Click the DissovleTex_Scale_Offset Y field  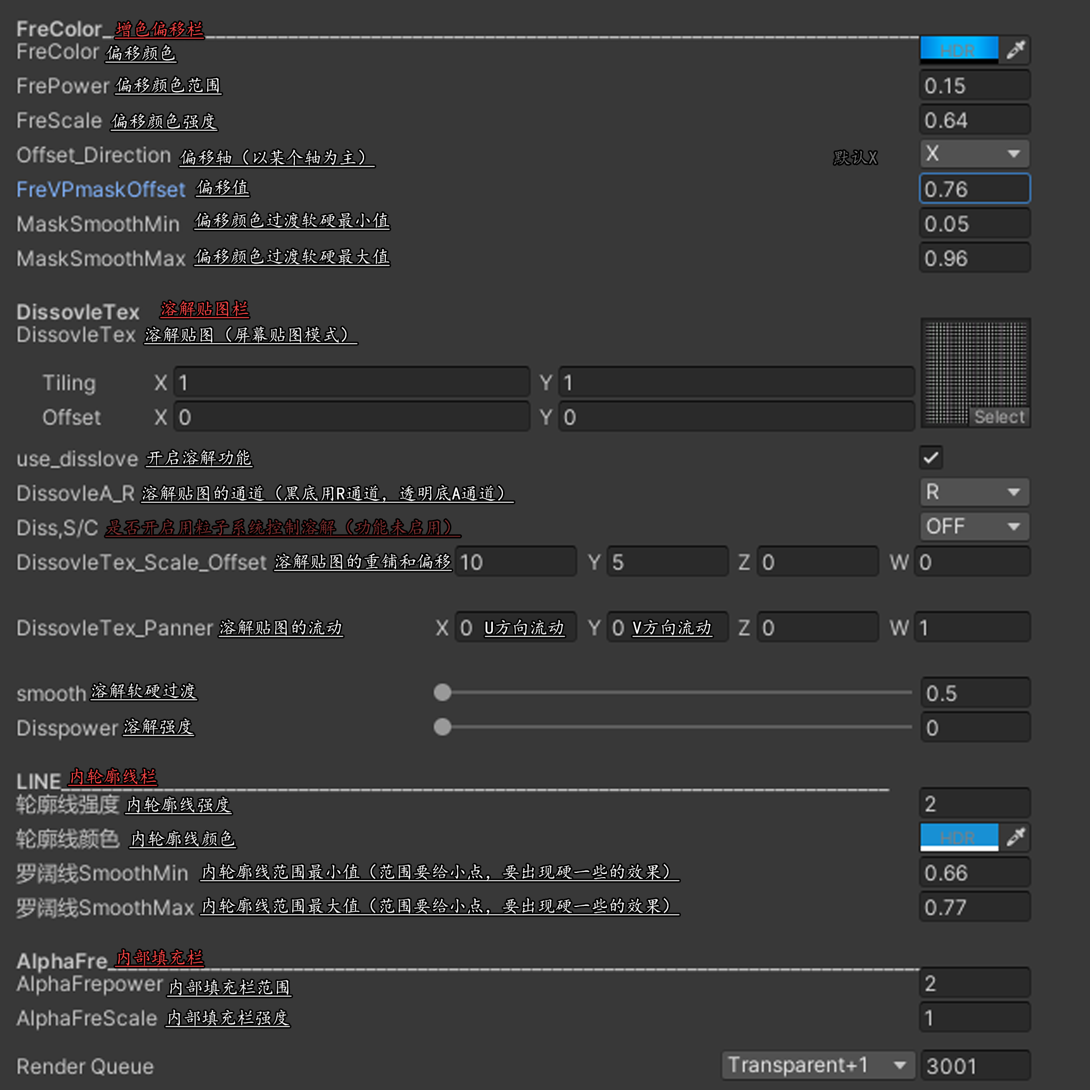point(667,562)
